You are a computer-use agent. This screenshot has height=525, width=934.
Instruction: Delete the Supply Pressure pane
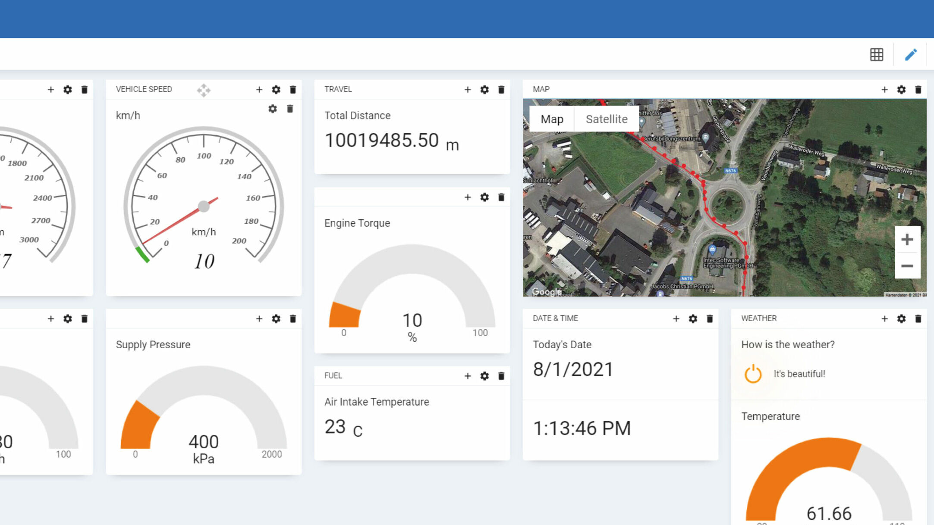click(x=293, y=319)
